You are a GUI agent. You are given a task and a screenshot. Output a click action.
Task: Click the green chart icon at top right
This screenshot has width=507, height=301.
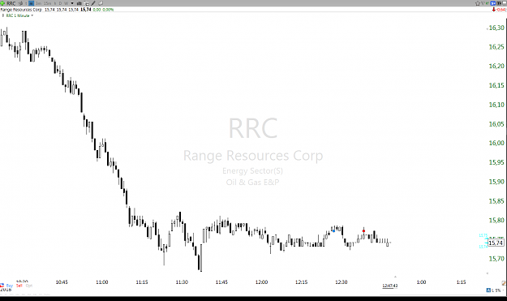click(488, 3)
